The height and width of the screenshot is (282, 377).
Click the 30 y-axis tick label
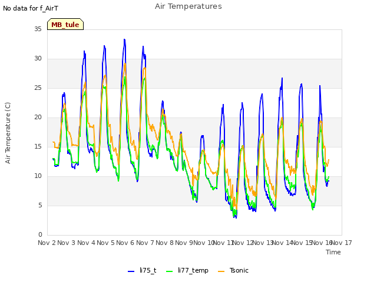point(38,59)
